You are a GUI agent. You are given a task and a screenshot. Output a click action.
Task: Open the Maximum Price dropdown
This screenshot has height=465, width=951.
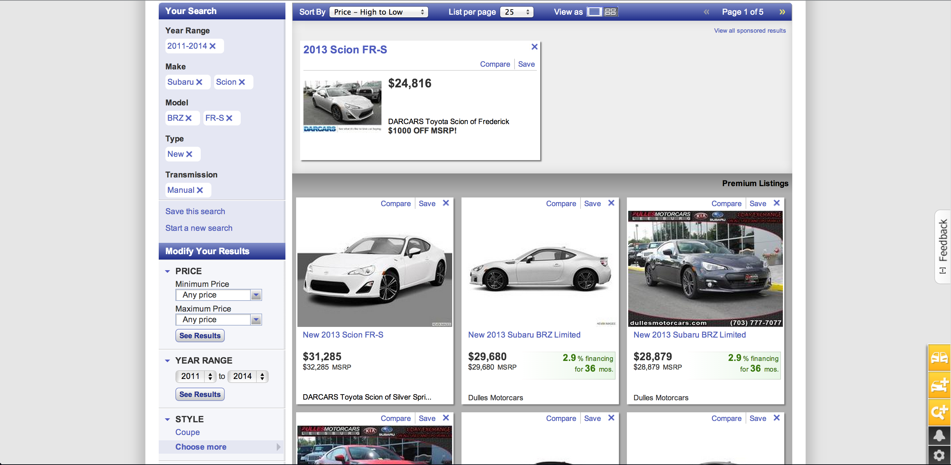point(218,320)
